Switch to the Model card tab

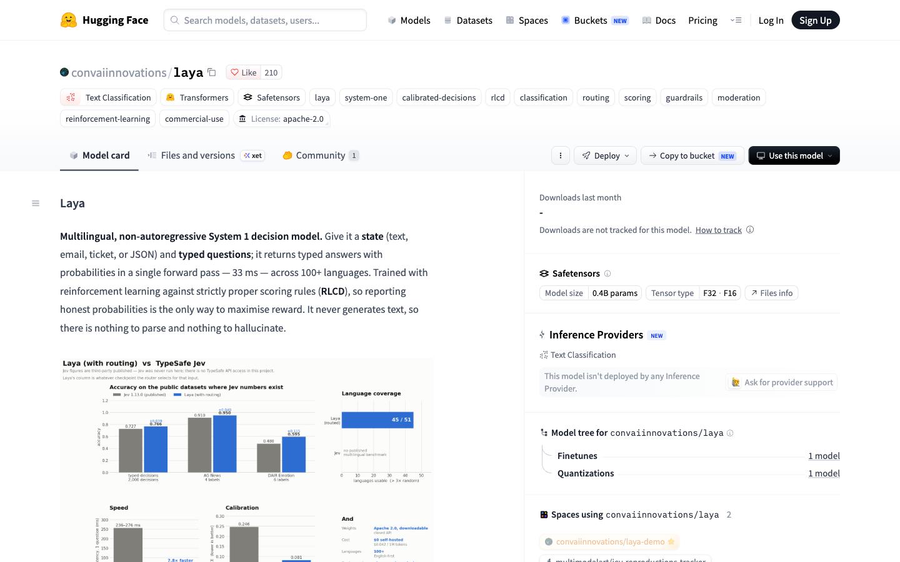[99, 155]
